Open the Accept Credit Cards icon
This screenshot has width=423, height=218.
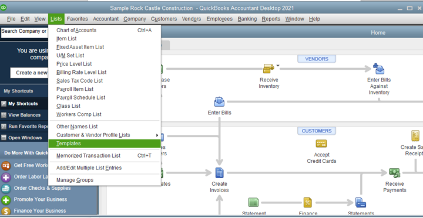click(321, 144)
